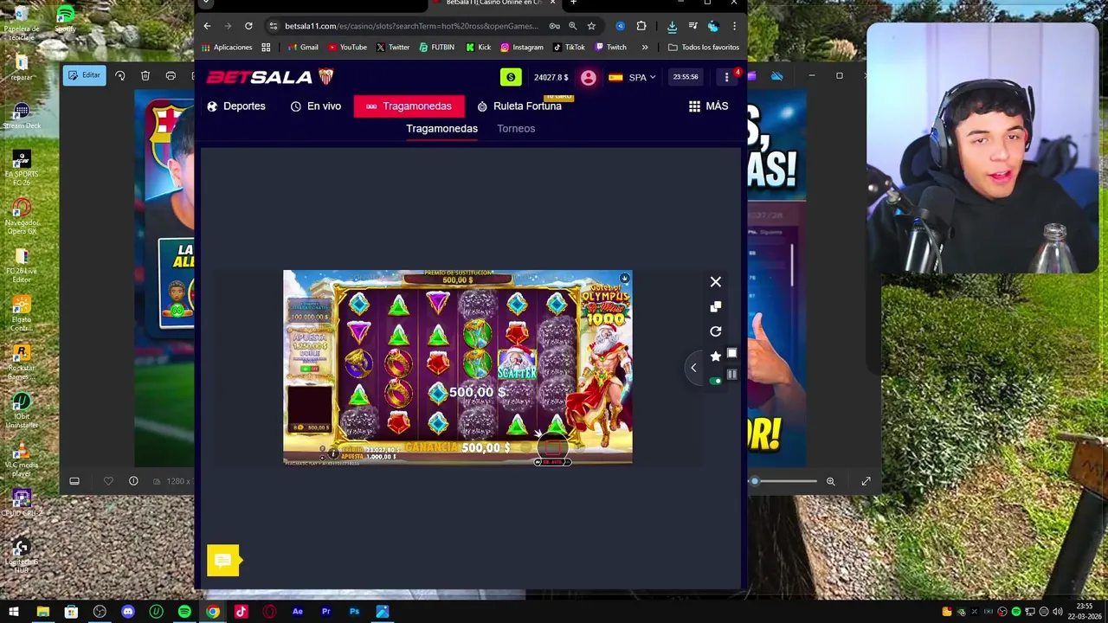Open Windows Start menu
The image size is (1108, 623).
point(14,612)
